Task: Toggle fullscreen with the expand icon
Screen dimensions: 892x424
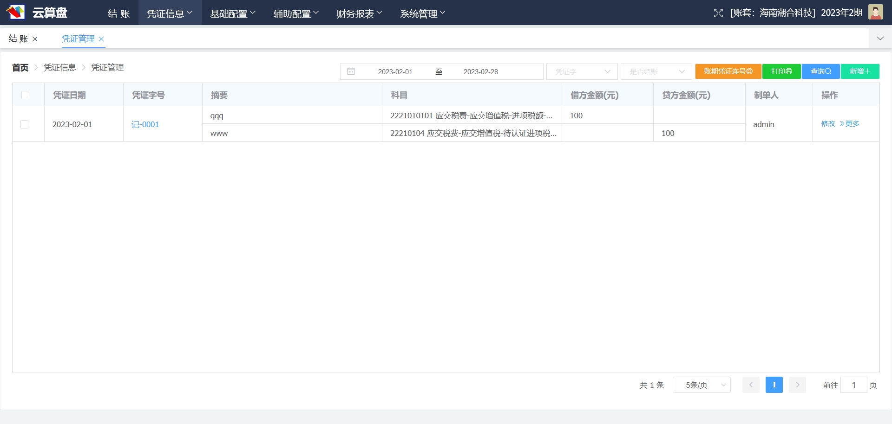Action: pos(718,13)
